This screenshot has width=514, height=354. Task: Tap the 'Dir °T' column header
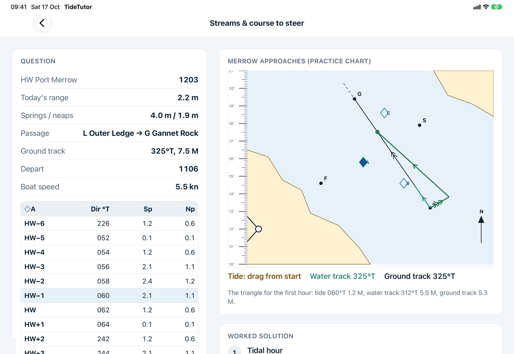(100, 209)
